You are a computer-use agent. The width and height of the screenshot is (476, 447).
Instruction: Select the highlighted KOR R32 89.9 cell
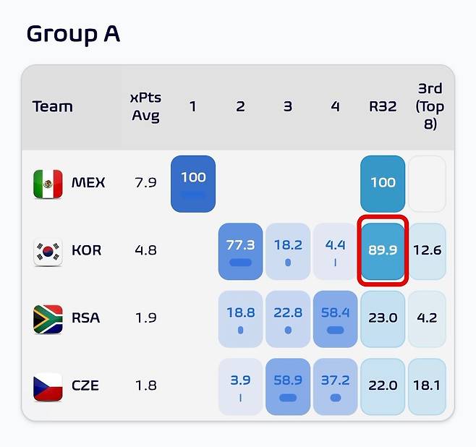click(x=383, y=251)
